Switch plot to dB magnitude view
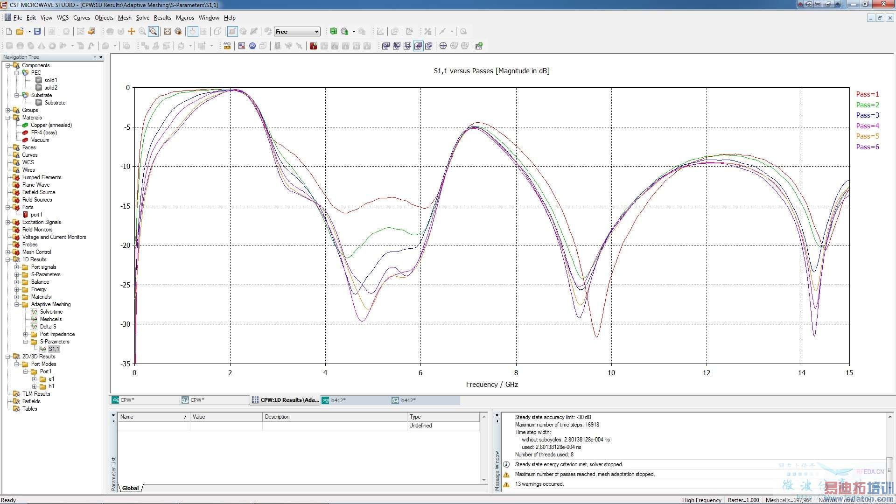Screen dimensions: 896x504 418,46
